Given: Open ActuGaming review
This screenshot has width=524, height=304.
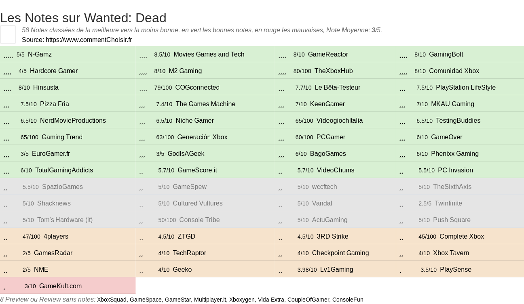Looking at the screenshot, I should pyautogui.click(x=330, y=220).
